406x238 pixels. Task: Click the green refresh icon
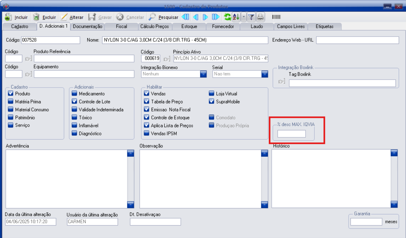(x=227, y=17)
